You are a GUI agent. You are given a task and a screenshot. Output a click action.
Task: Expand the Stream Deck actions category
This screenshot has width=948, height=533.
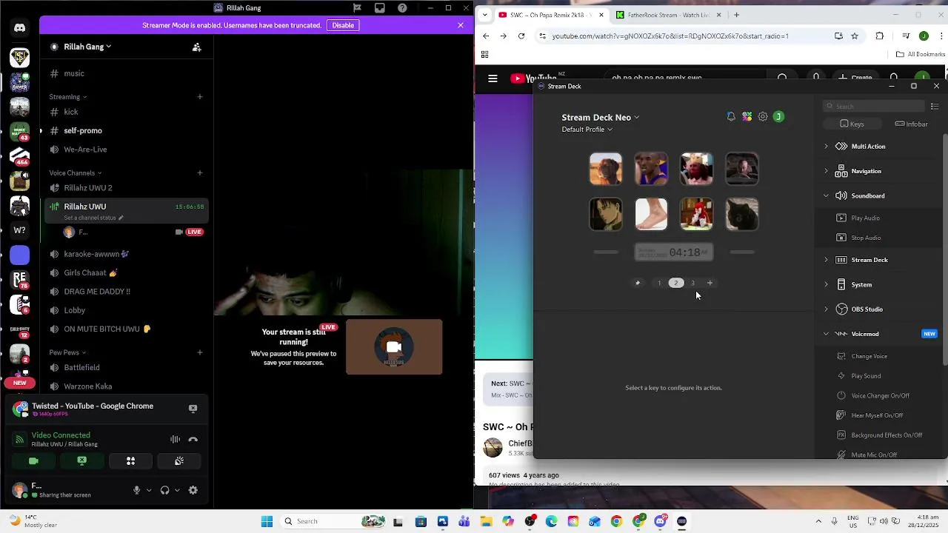[826, 260]
